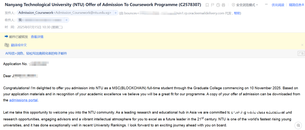The width and height of the screenshot is (305, 130).
Task: Print the email using printer icon
Action: 223,5
